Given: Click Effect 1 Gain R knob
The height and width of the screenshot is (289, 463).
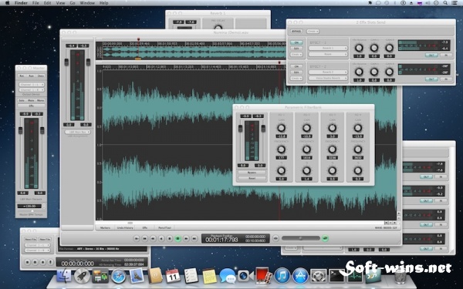Looking at the screenshot, I should [x=390, y=48].
